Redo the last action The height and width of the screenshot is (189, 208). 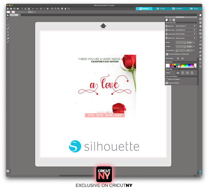pos(37,9)
